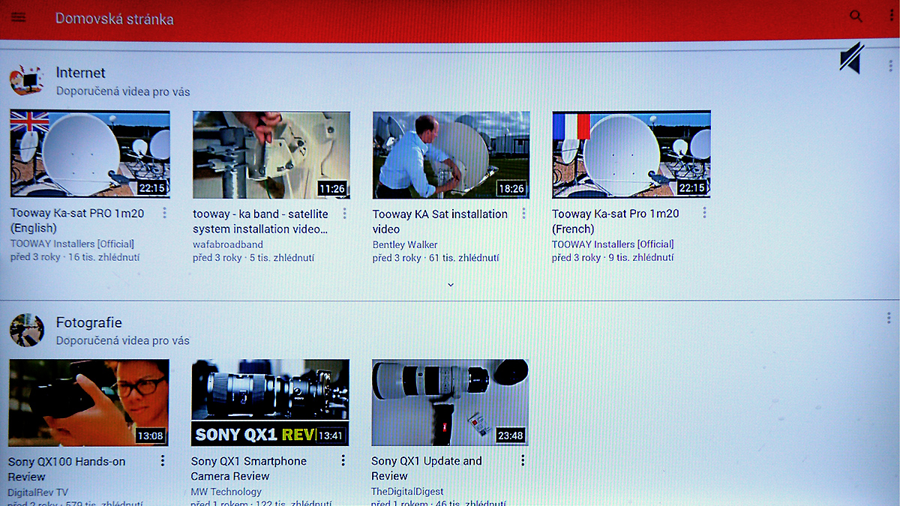Image resolution: width=900 pixels, height=506 pixels.
Task: Click 'před 3 roky · 16 tis. zhlédnutí'
Action: [75, 257]
